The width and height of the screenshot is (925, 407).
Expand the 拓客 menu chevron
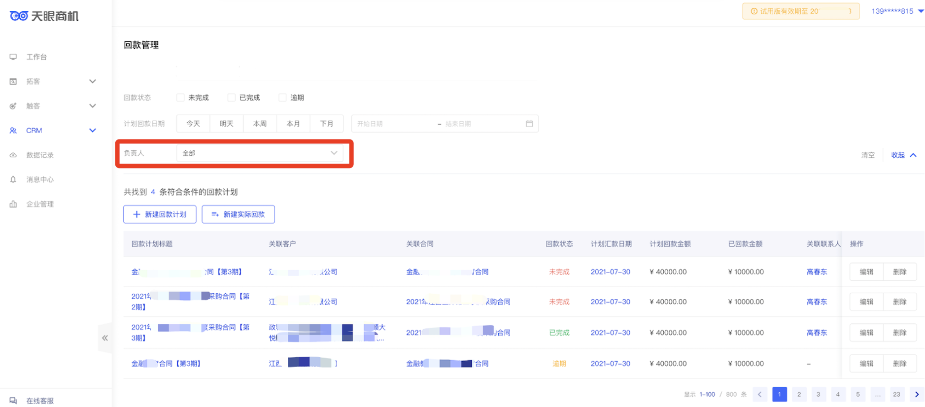(93, 81)
